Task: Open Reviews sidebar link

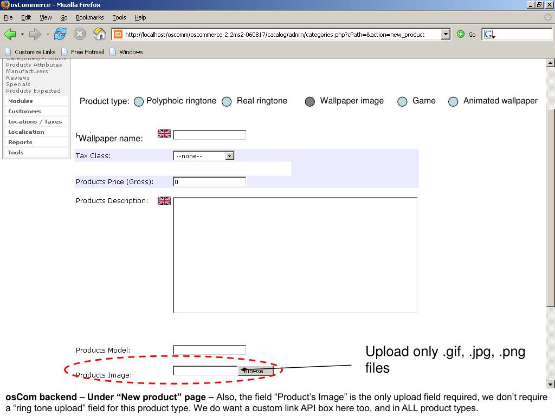Action: point(18,78)
